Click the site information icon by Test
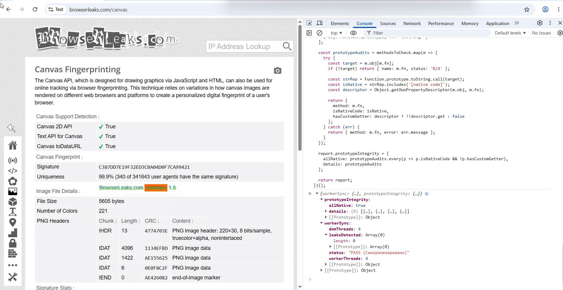 [x=51, y=9]
